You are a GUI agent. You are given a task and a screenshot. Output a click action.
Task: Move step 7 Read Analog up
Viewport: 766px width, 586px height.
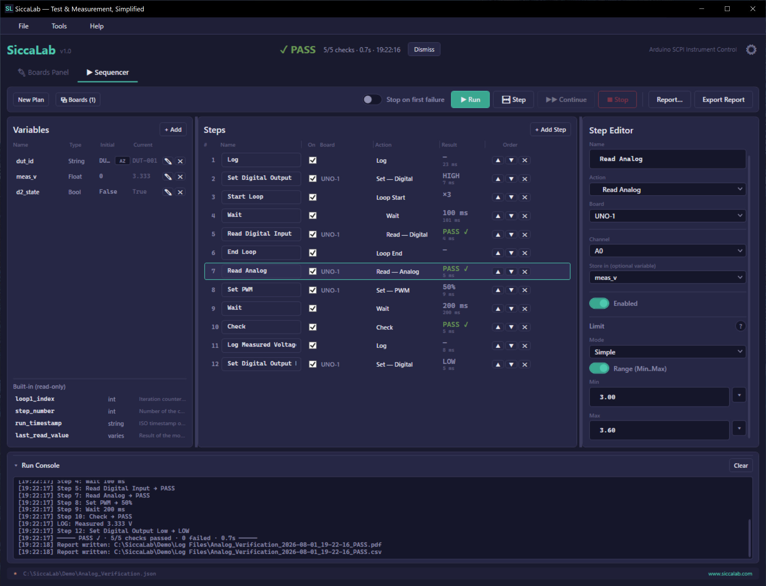tap(498, 272)
